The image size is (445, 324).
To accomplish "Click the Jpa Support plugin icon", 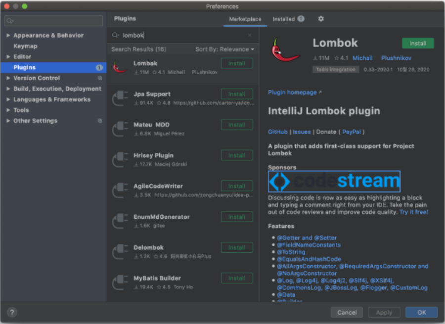I will (x=120, y=98).
